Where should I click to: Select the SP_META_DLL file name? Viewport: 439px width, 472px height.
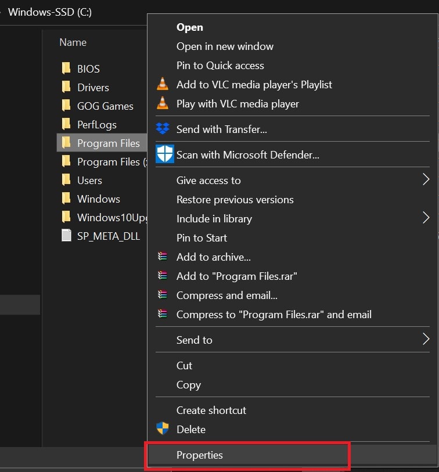(x=109, y=236)
